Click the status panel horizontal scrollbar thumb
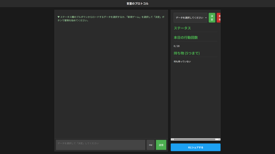 (194, 139)
